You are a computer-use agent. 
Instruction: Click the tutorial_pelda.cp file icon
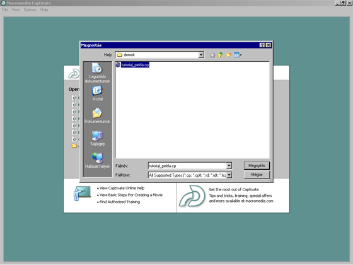click(x=118, y=65)
